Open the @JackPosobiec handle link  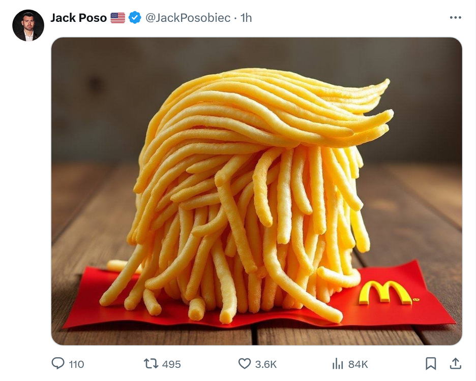pos(188,18)
